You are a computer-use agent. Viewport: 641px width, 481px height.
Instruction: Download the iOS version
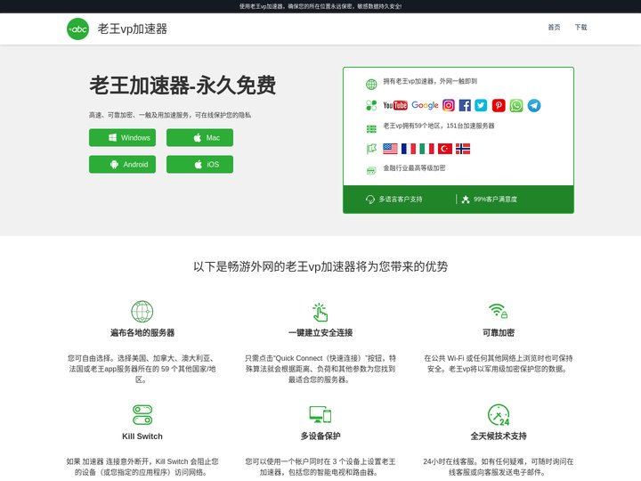199,165
